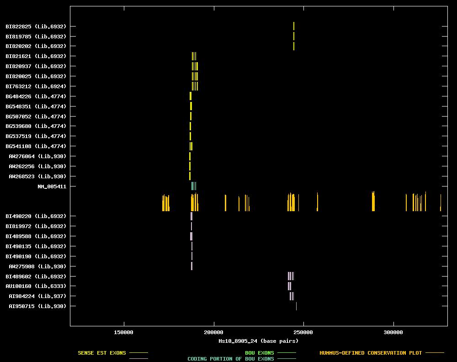Screen dimensions: 457x362
Task: Select the BG537519 (Lib.4774) row label
Action: [x=36, y=136]
